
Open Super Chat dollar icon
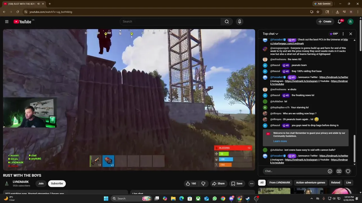339,171
